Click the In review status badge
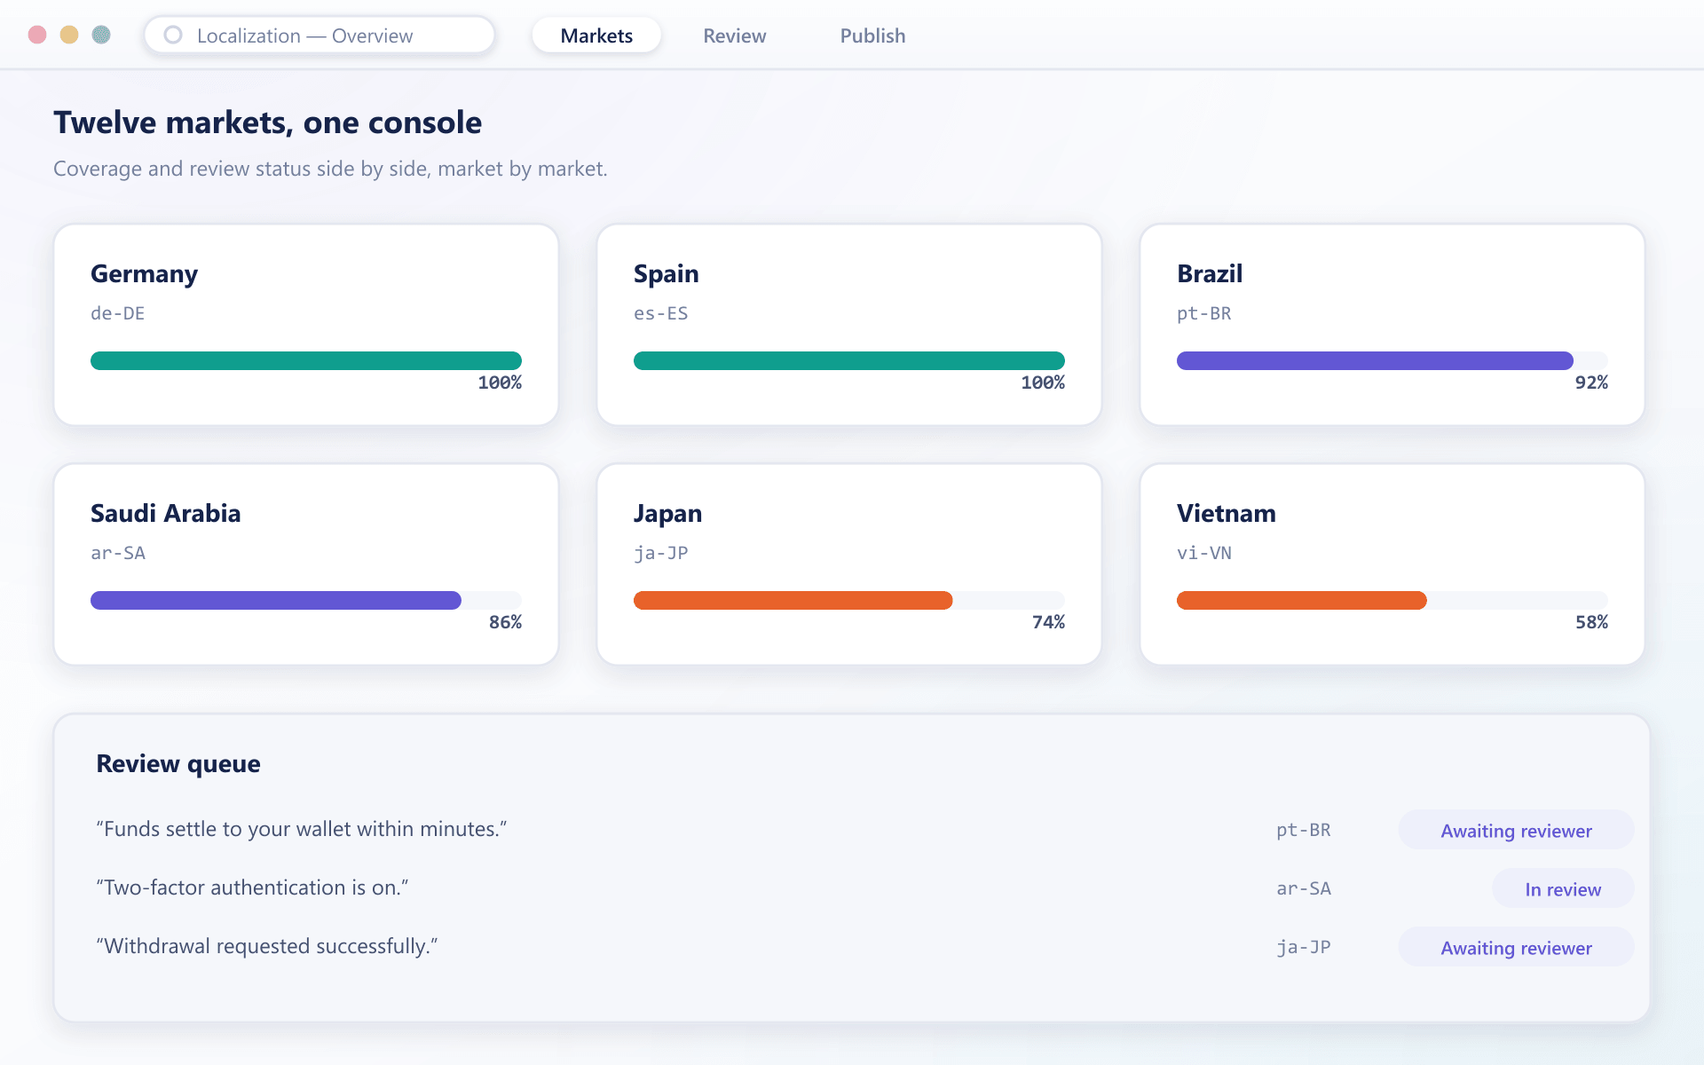The image size is (1704, 1065). click(1563, 888)
